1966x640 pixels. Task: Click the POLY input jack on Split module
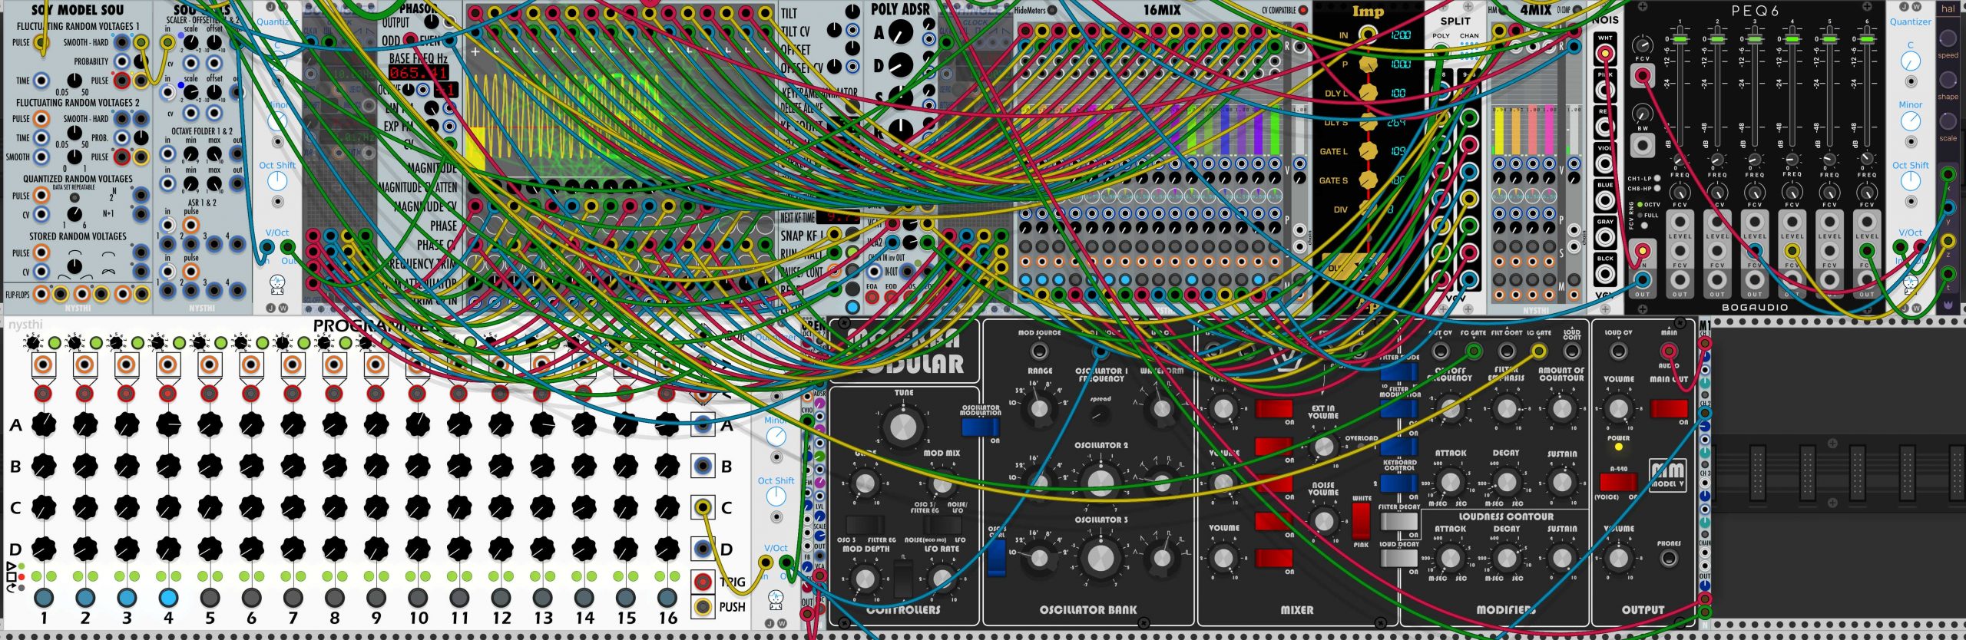tap(1441, 51)
